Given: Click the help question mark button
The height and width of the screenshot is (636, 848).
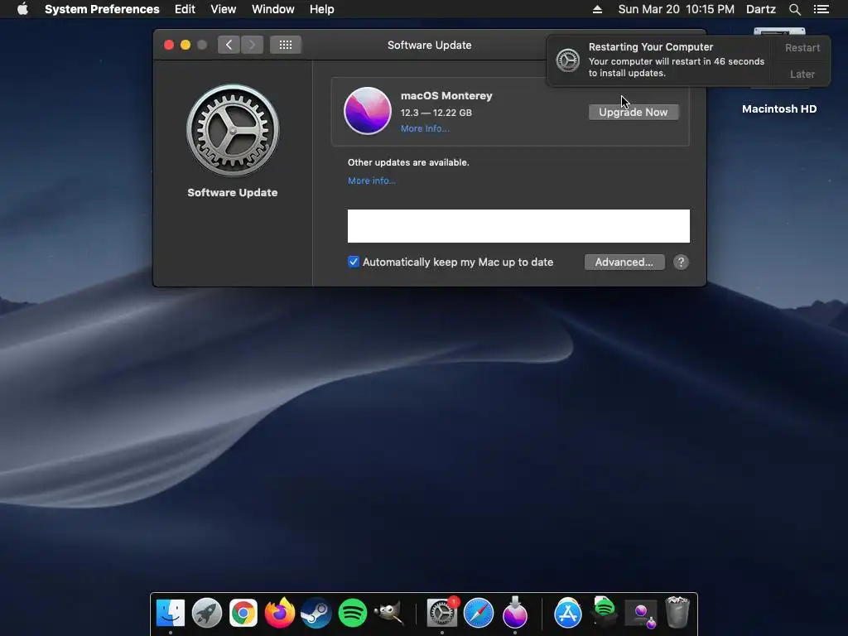Looking at the screenshot, I should point(681,263).
